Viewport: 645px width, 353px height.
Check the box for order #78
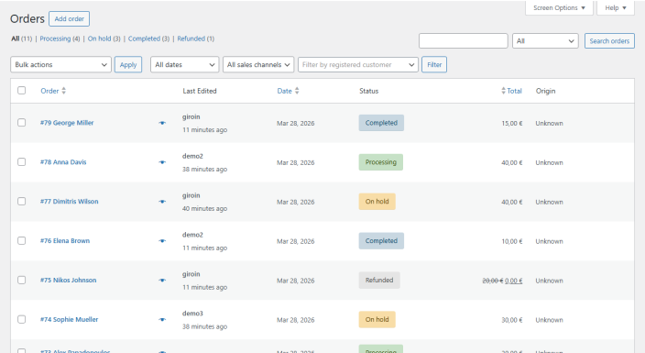(x=22, y=162)
